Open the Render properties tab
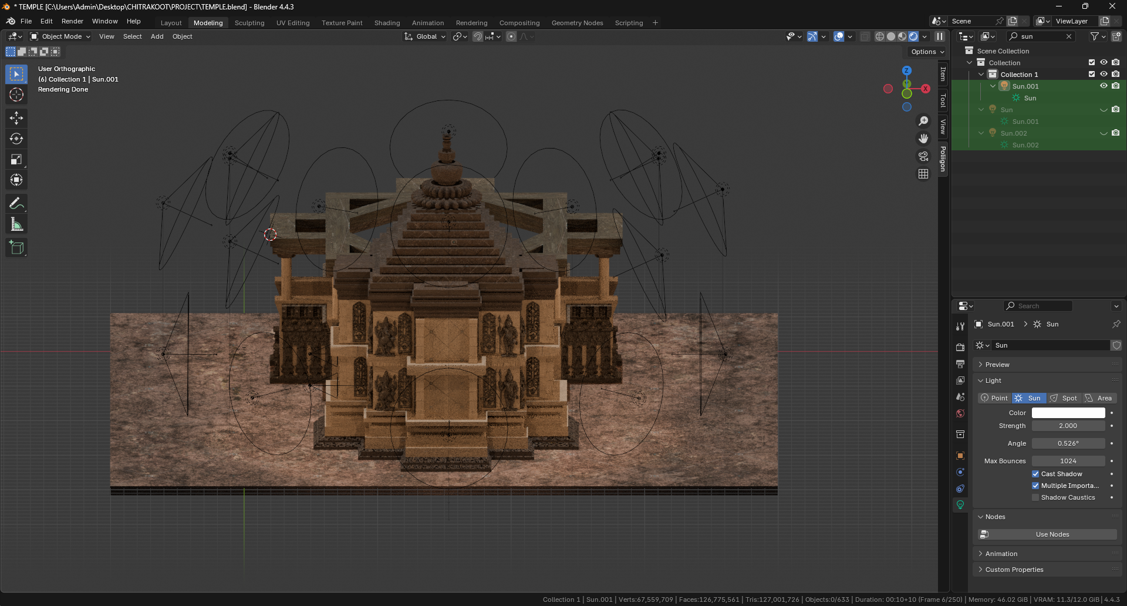This screenshot has height=606, width=1127. coord(960,346)
